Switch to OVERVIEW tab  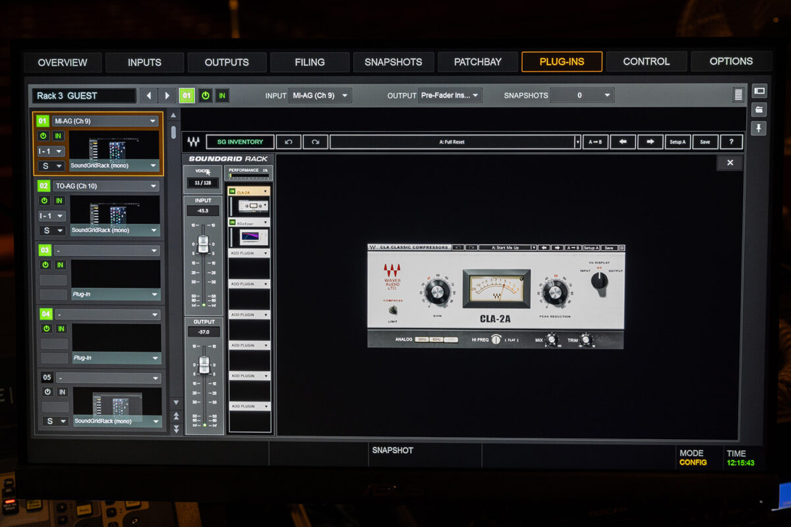[63, 62]
